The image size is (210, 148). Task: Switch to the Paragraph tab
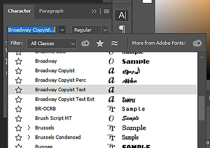point(51,11)
